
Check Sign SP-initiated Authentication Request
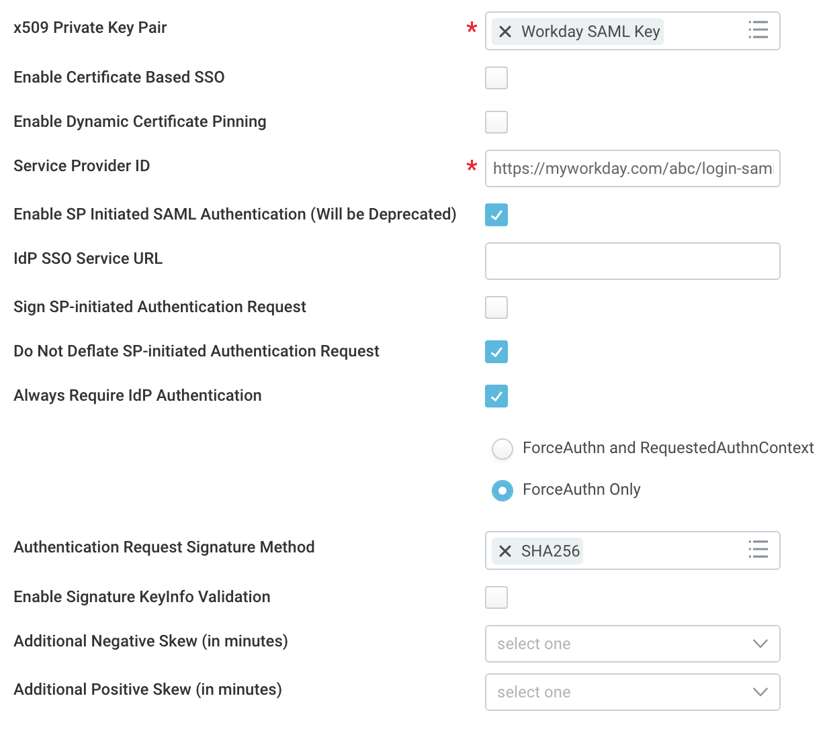tap(496, 307)
